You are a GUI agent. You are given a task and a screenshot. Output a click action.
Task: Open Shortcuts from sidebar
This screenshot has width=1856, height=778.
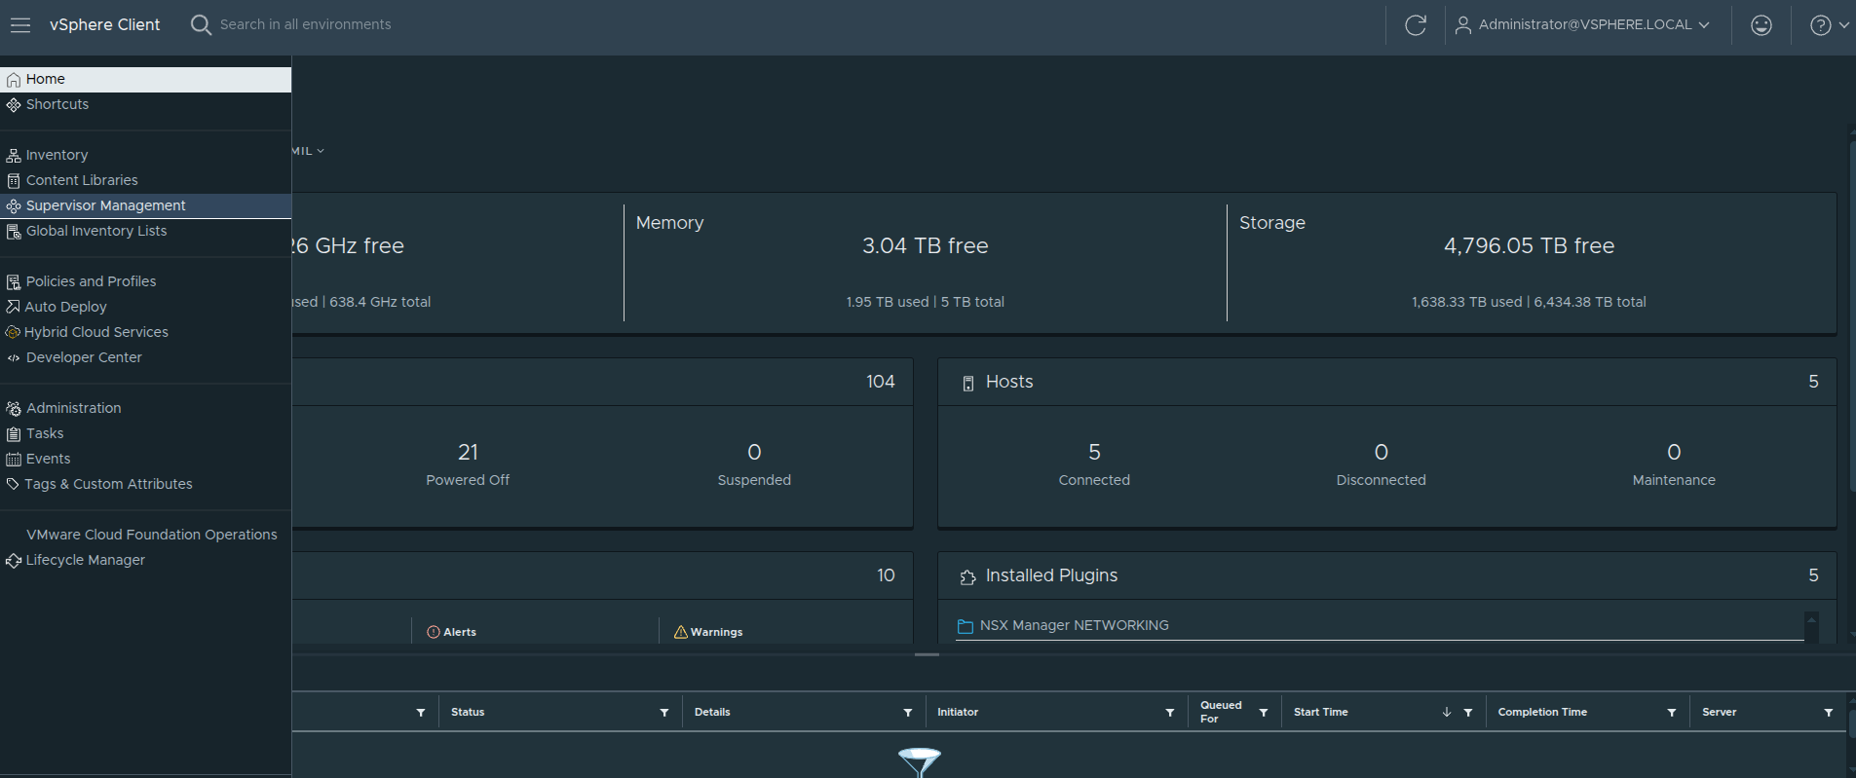pos(145,104)
